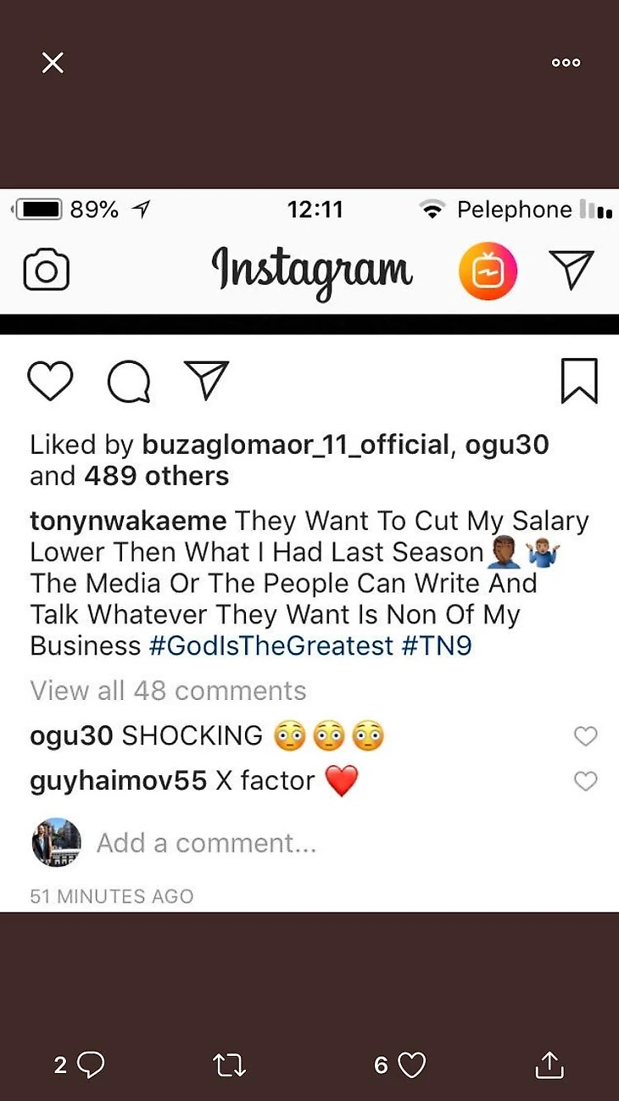Viewport: 619px width, 1101px height.
Task: Open the Instagram camera icon
Action: click(x=47, y=271)
